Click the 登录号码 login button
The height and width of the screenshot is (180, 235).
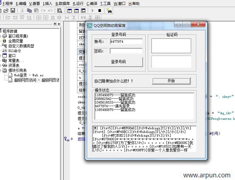pos(118,62)
